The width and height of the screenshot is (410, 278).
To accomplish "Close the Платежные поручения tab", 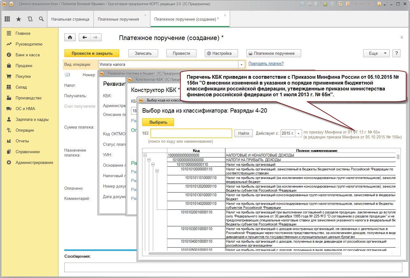I will click(145, 15).
